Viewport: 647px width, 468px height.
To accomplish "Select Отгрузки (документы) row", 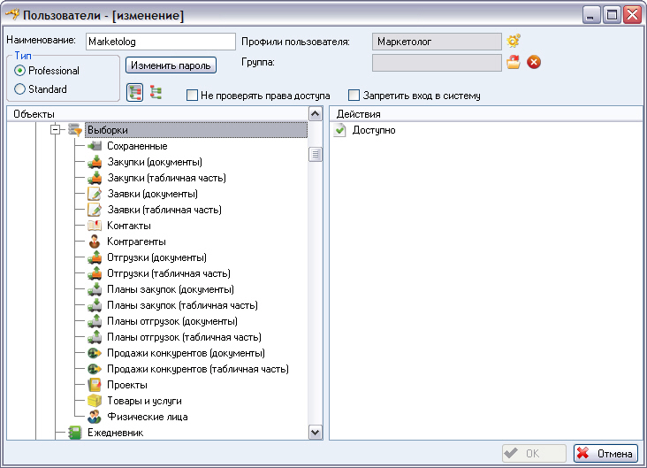I will [x=156, y=257].
